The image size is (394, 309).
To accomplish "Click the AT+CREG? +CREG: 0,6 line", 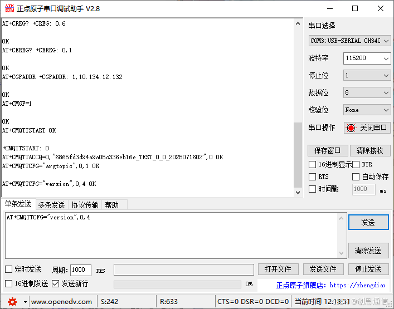I will (x=33, y=23).
